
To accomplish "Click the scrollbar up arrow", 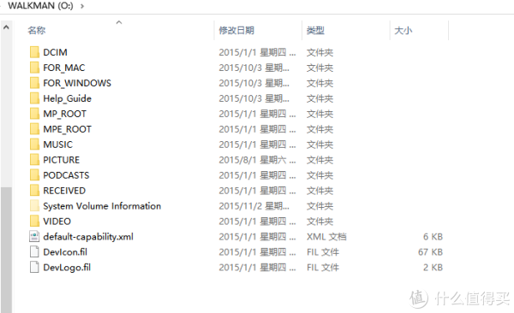I will tap(6, 28).
